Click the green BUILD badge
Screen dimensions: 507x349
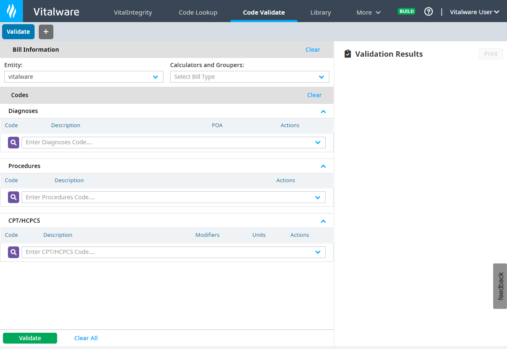point(407,11)
